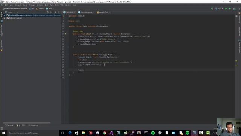Open the View menu
Image resolution: width=241 pixels, height=136 pixels.
pyautogui.click(x=11, y=5)
